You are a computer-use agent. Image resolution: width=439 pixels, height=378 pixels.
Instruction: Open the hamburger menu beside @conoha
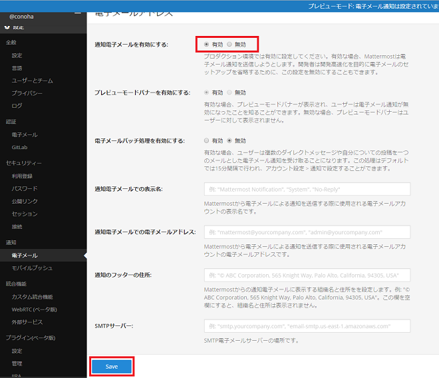(x=78, y=13)
